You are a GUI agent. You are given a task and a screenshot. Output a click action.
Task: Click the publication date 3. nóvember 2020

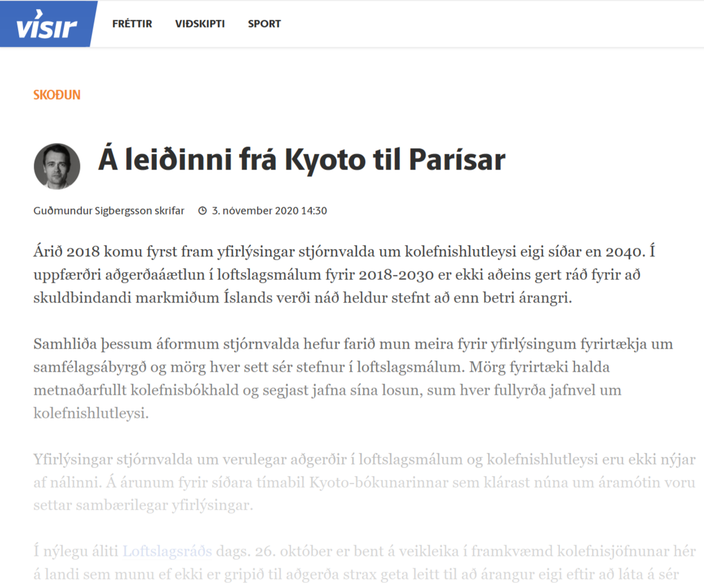click(x=253, y=211)
